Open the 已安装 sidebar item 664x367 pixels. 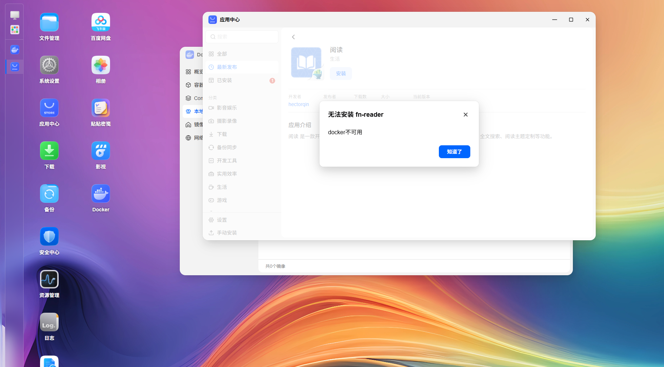tap(242, 80)
